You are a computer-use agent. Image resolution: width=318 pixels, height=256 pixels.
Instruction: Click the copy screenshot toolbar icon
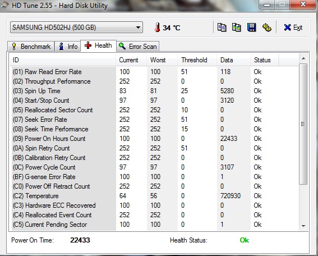237,28
